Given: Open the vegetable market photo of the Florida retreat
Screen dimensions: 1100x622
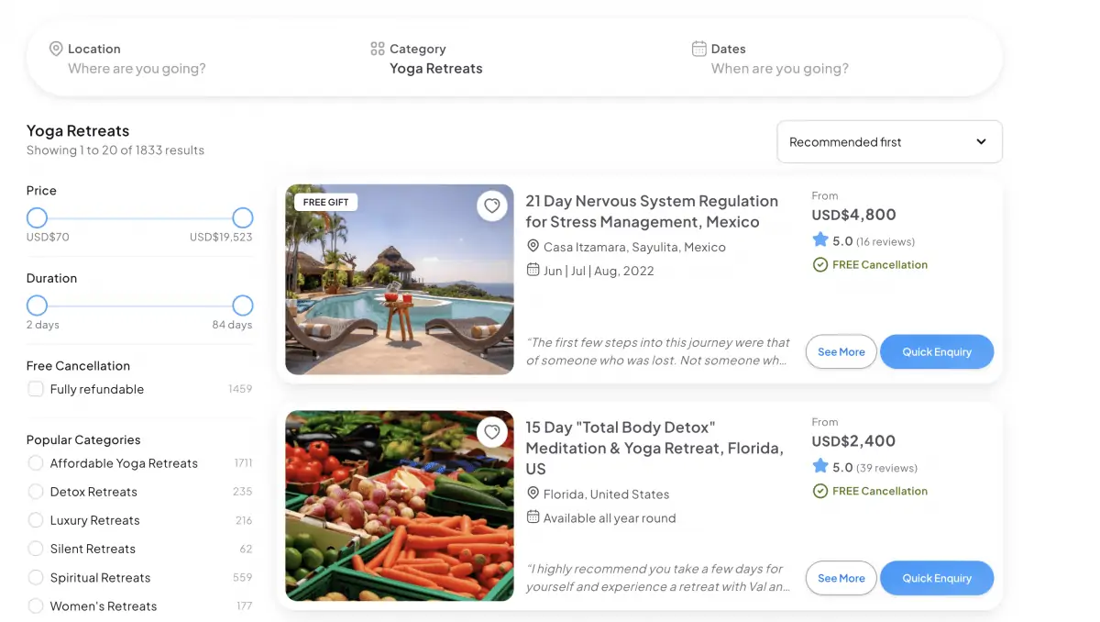Looking at the screenshot, I should point(400,505).
